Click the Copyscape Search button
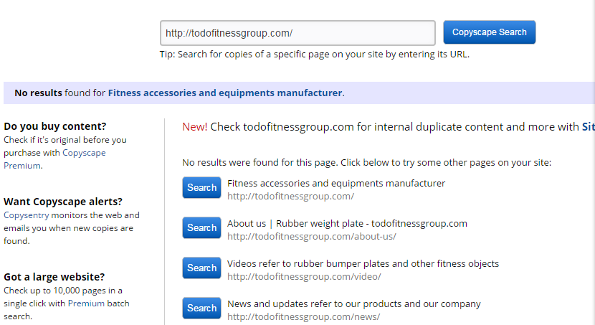 click(x=490, y=32)
